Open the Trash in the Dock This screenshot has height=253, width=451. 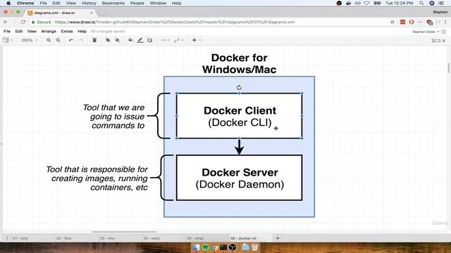pos(255,247)
